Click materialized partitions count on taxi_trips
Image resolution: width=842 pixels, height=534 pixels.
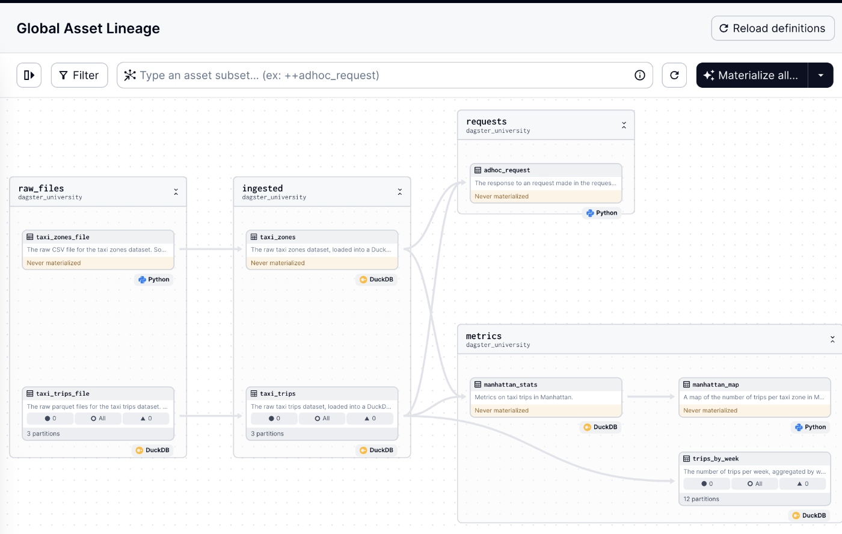coord(274,419)
